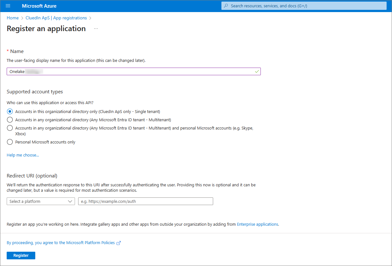Choose Personal Microsoft accounts only
The image size is (392, 266).
[10, 142]
